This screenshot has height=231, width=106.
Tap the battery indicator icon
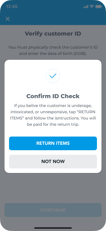tap(99, 7)
